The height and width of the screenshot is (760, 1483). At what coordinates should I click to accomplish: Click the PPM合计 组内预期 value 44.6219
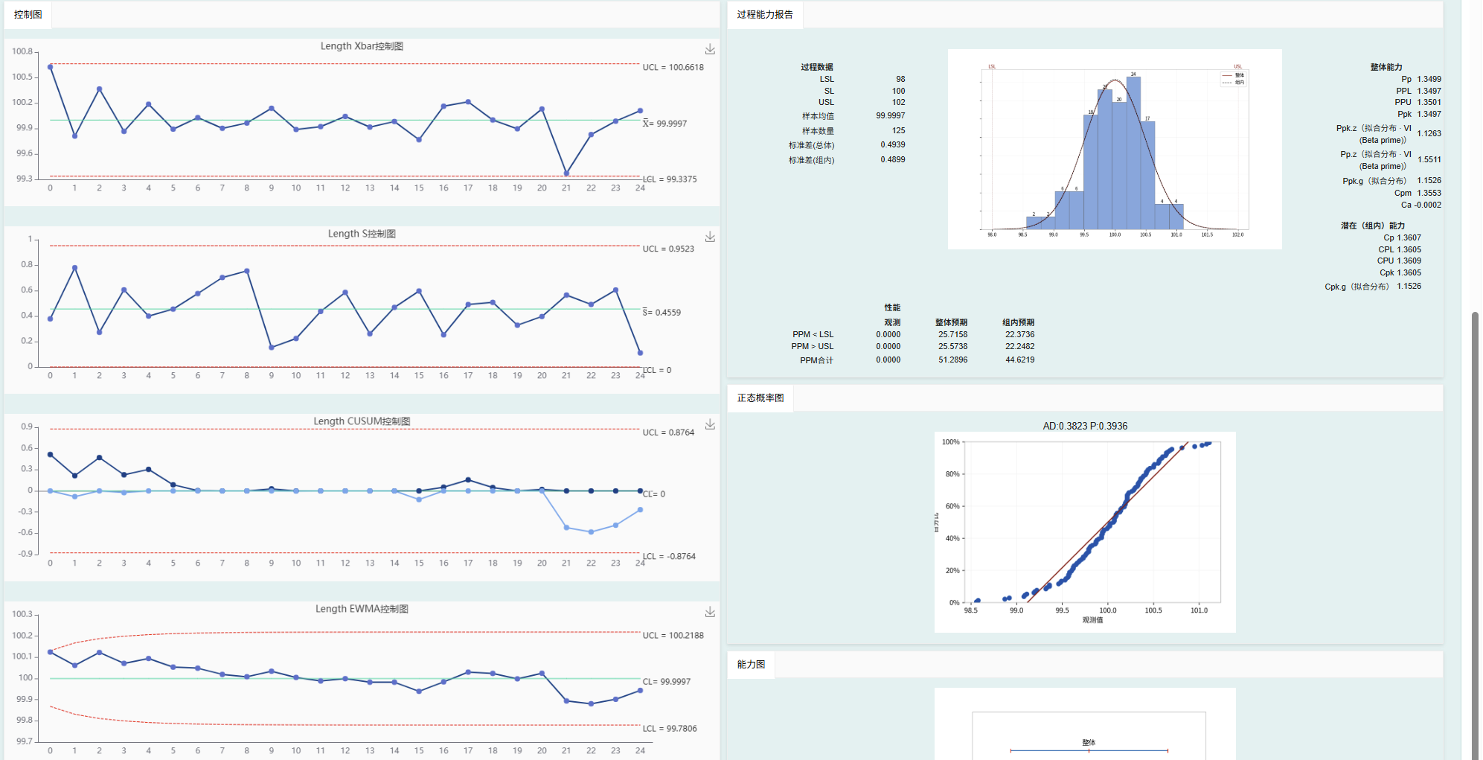(x=1020, y=360)
